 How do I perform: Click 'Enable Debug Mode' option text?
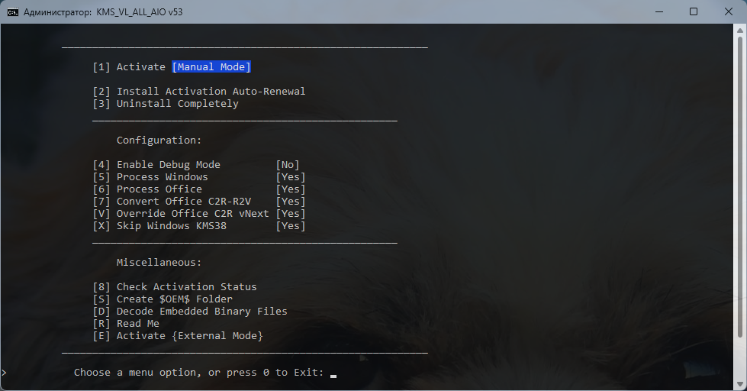coord(168,164)
